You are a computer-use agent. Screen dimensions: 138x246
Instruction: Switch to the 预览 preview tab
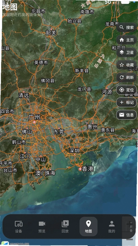42,227
